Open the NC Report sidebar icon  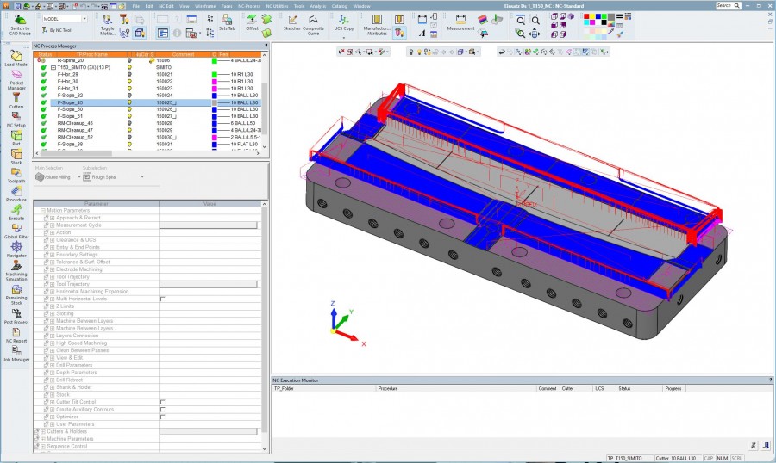coord(16,334)
